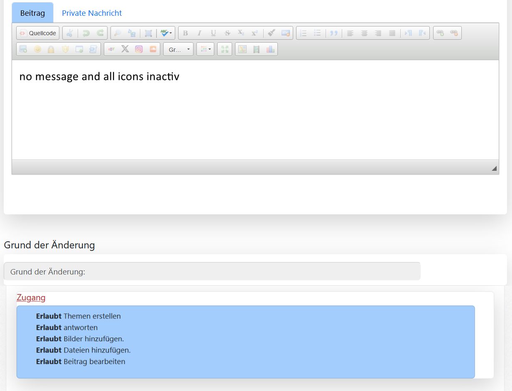The image size is (512, 391).
Task: Toggle center text alignment
Action: (364, 33)
